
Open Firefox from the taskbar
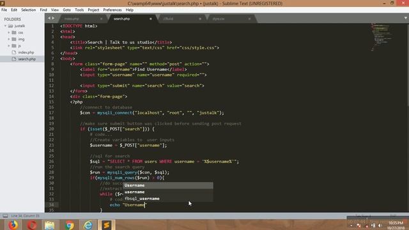click(x=13, y=225)
